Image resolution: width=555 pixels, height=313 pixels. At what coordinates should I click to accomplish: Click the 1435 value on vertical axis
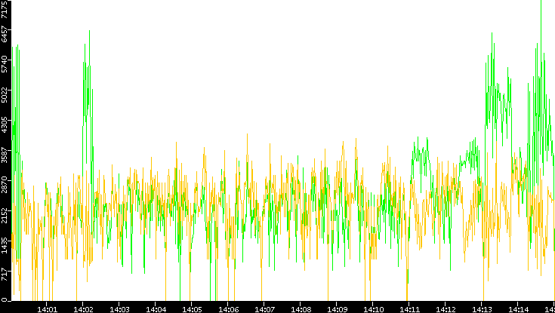pyautogui.click(x=5, y=244)
